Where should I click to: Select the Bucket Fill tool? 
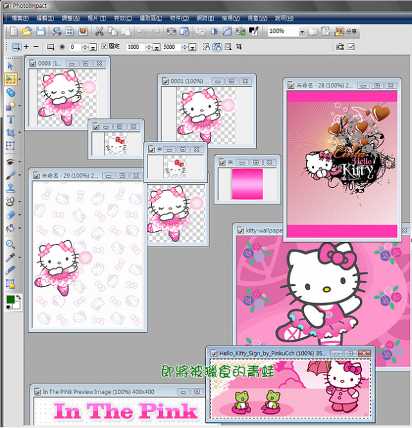[x=10, y=228]
